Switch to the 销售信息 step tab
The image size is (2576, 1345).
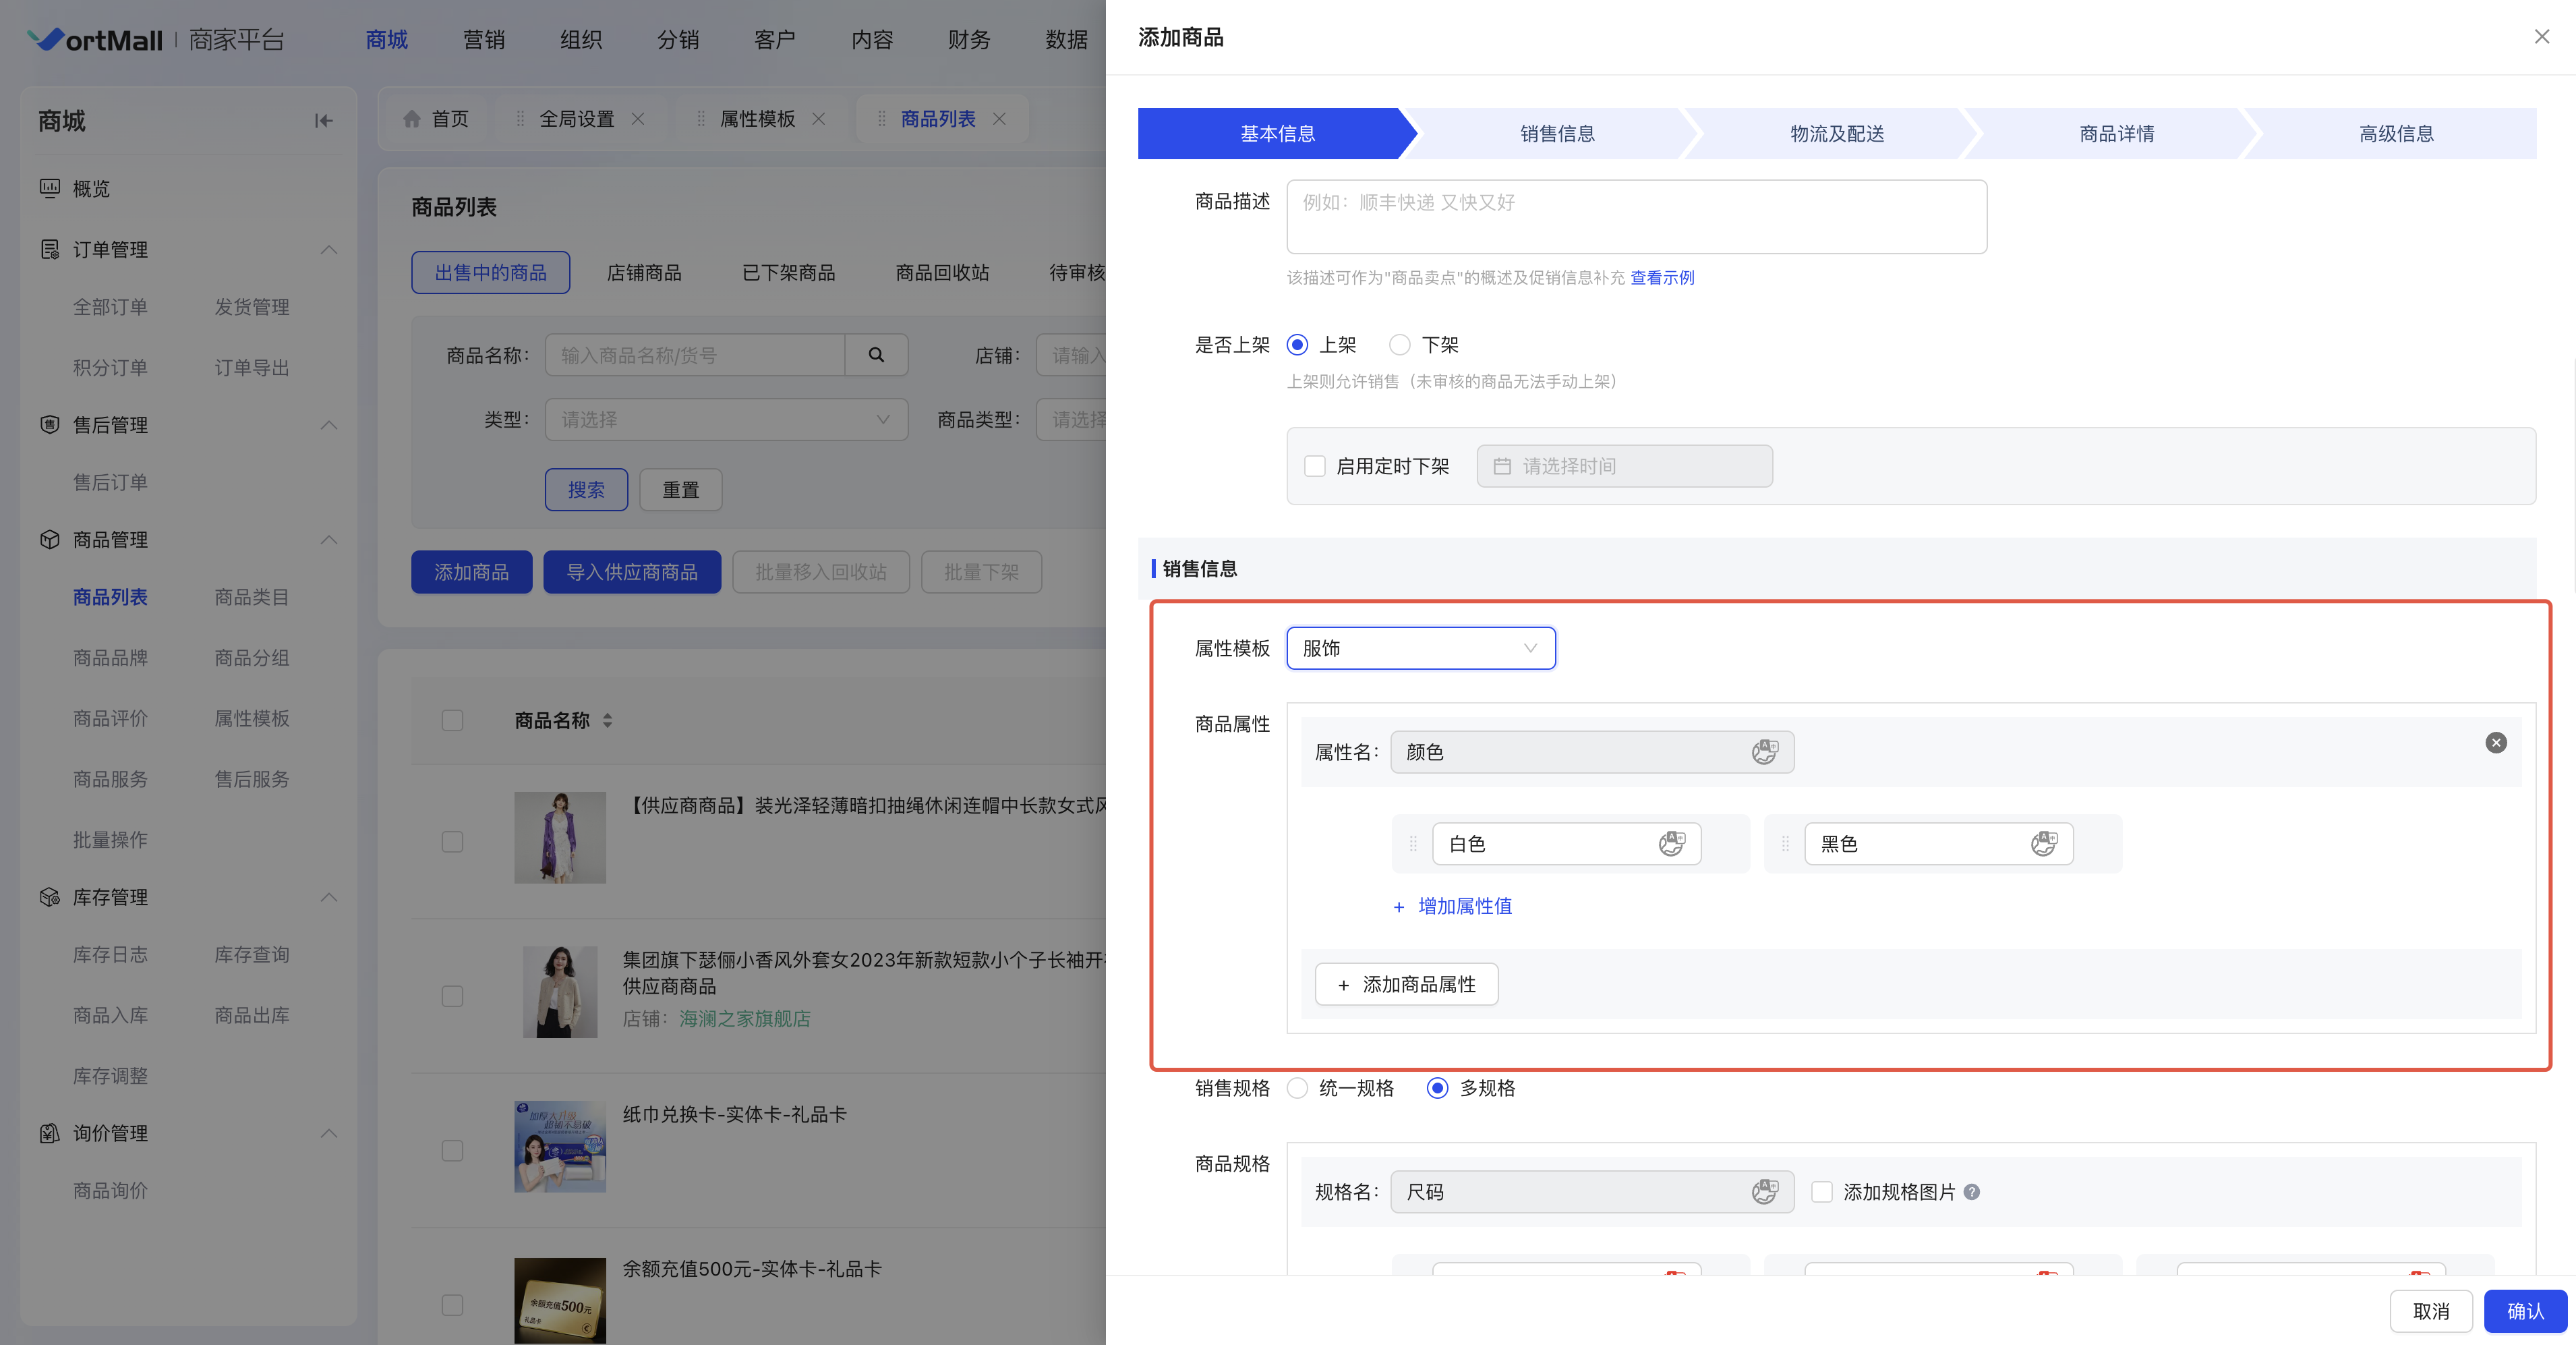1557,134
